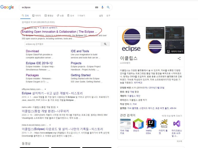Open 설정 search settings
The height and width of the screenshot is (148, 198).
[x=101, y=16]
